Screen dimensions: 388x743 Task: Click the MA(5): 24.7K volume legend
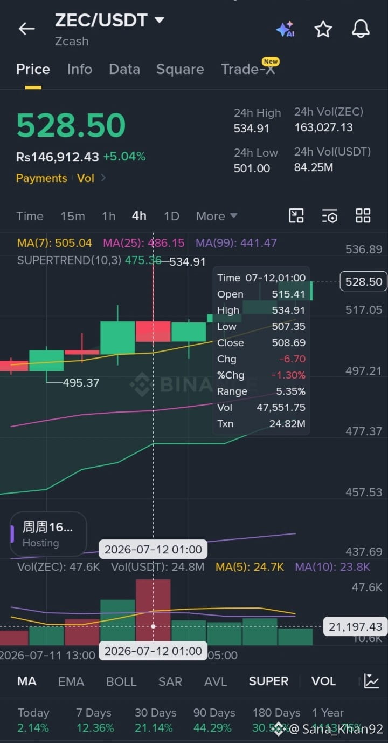tap(250, 567)
